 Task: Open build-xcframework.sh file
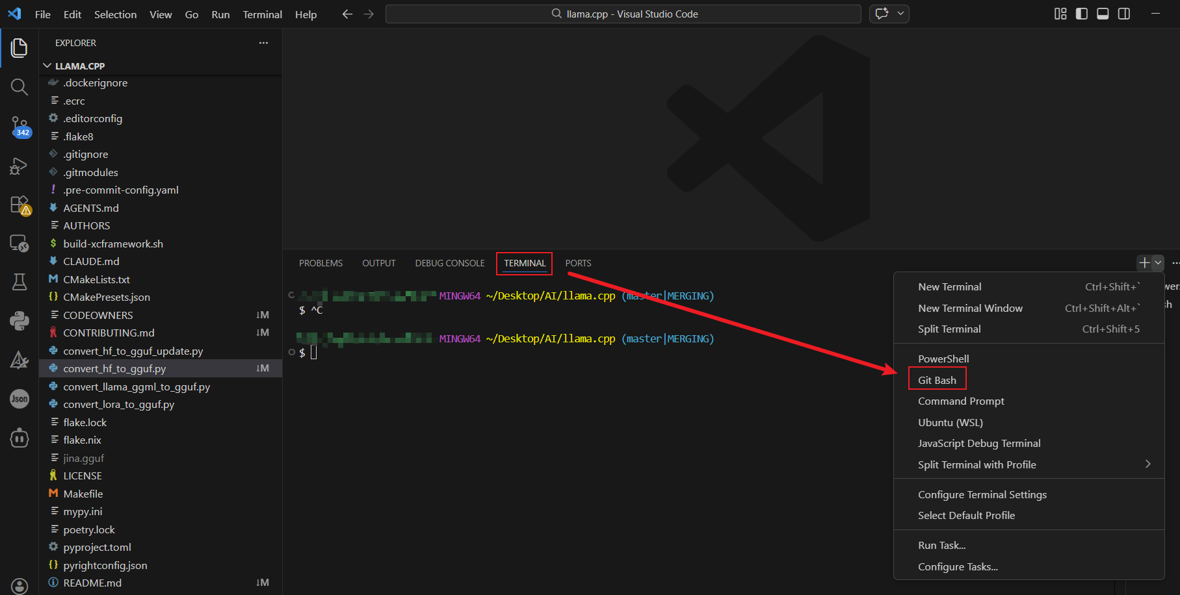click(x=161, y=244)
